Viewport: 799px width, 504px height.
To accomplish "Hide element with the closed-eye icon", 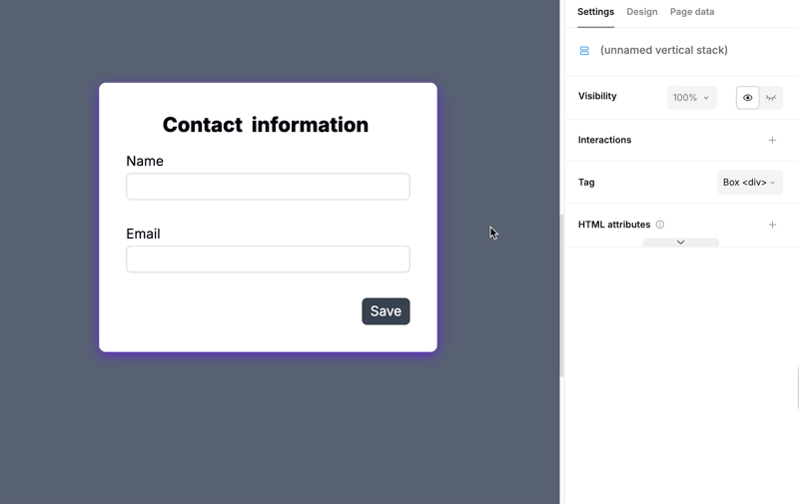I will point(771,98).
